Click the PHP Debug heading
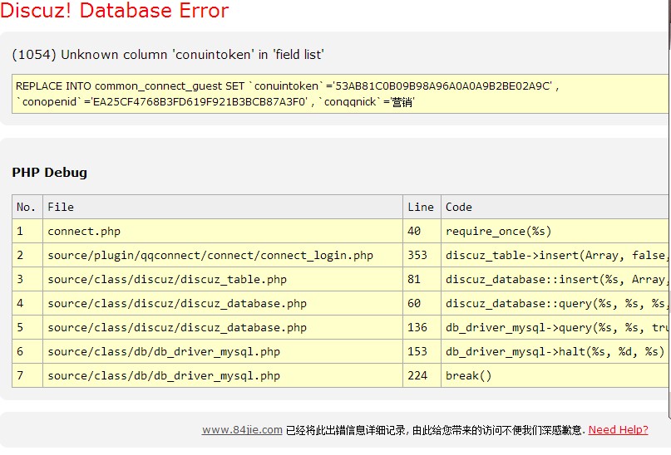Viewport: 671px width, 455px height. click(x=50, y=173)
